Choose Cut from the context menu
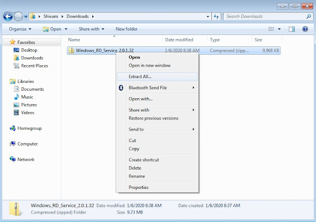316x222 pixels. coord(132,141)
